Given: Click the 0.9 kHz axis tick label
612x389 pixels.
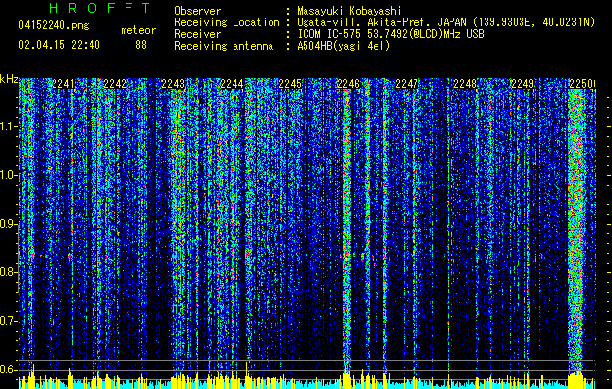Looking at the screenshot, I should coord(8,224).
